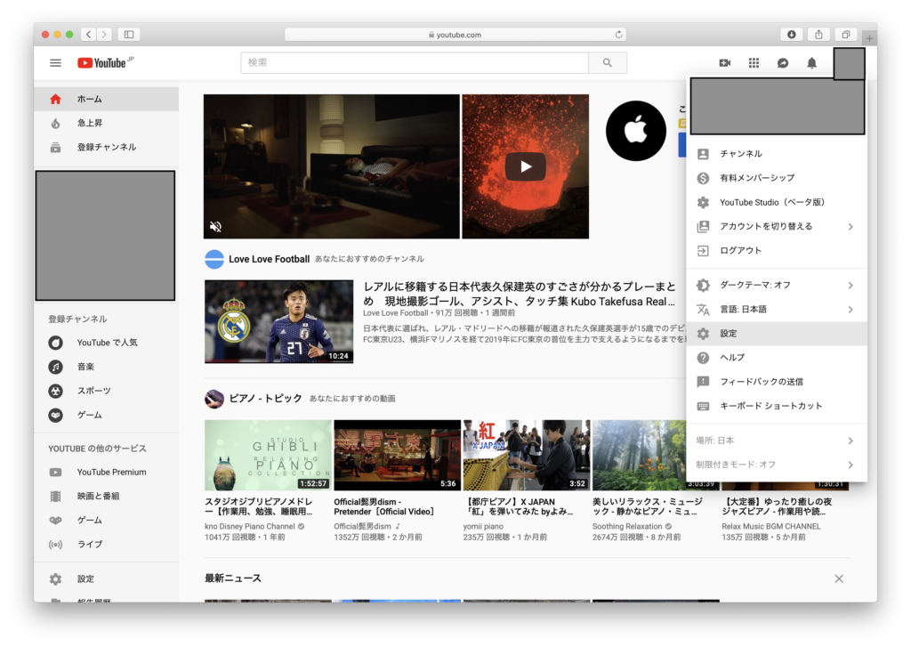Open YouTube で人気 channel link

(x=107, y=343)
